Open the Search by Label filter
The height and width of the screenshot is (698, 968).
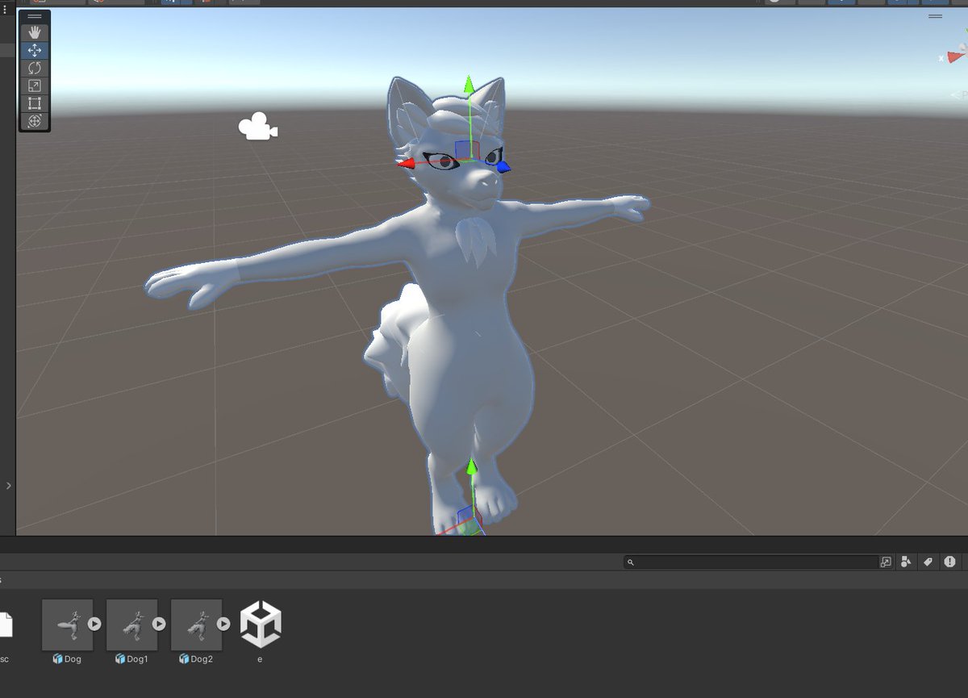(x=928, y=562)
